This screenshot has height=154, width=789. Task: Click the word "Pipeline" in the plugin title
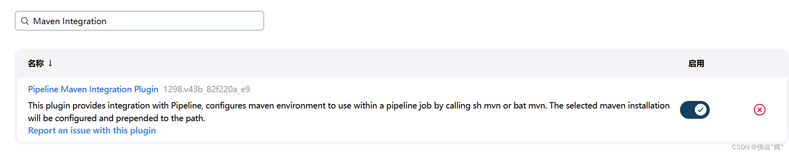(x=43, y=89)
